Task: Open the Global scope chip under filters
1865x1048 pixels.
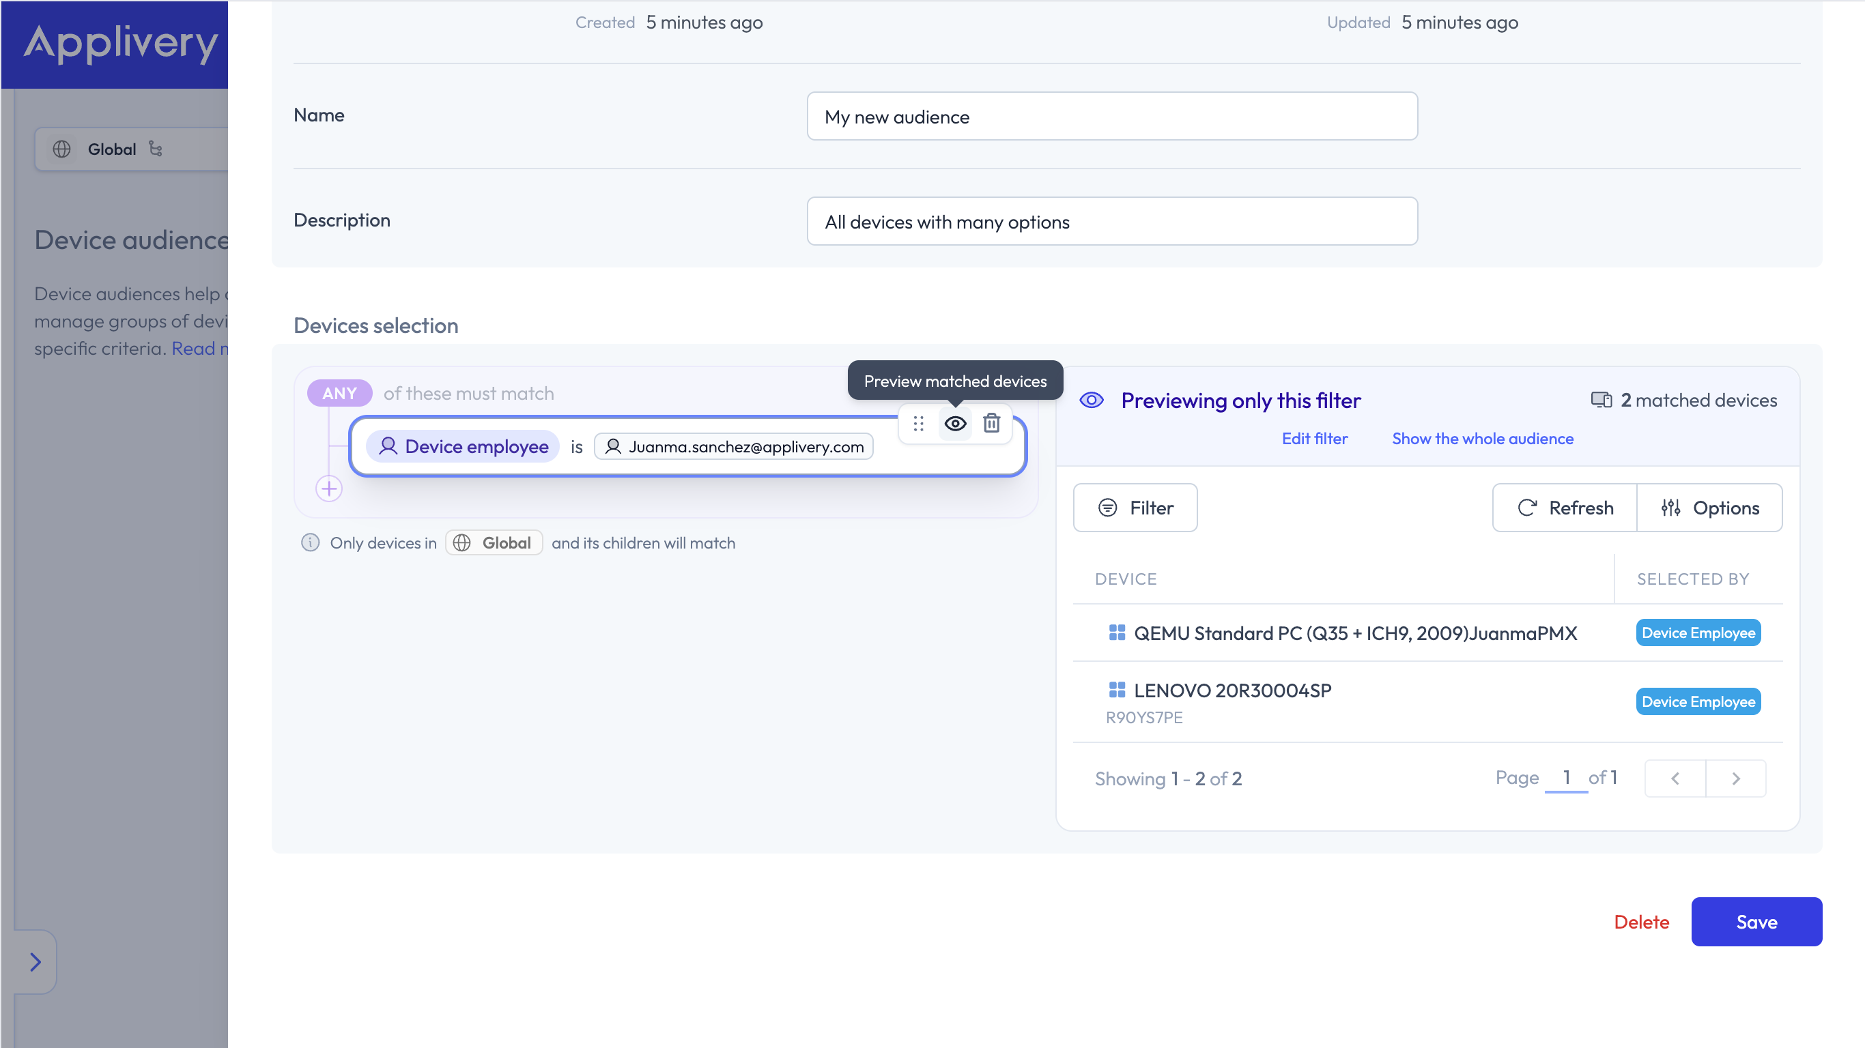Action: tap(494, 543)
